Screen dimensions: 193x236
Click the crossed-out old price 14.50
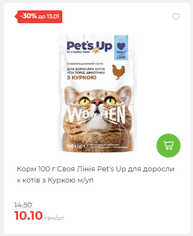[23, 205]
